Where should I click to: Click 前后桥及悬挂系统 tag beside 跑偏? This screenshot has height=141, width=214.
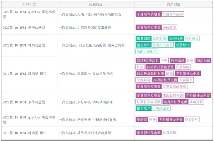(x=150, y=73)
